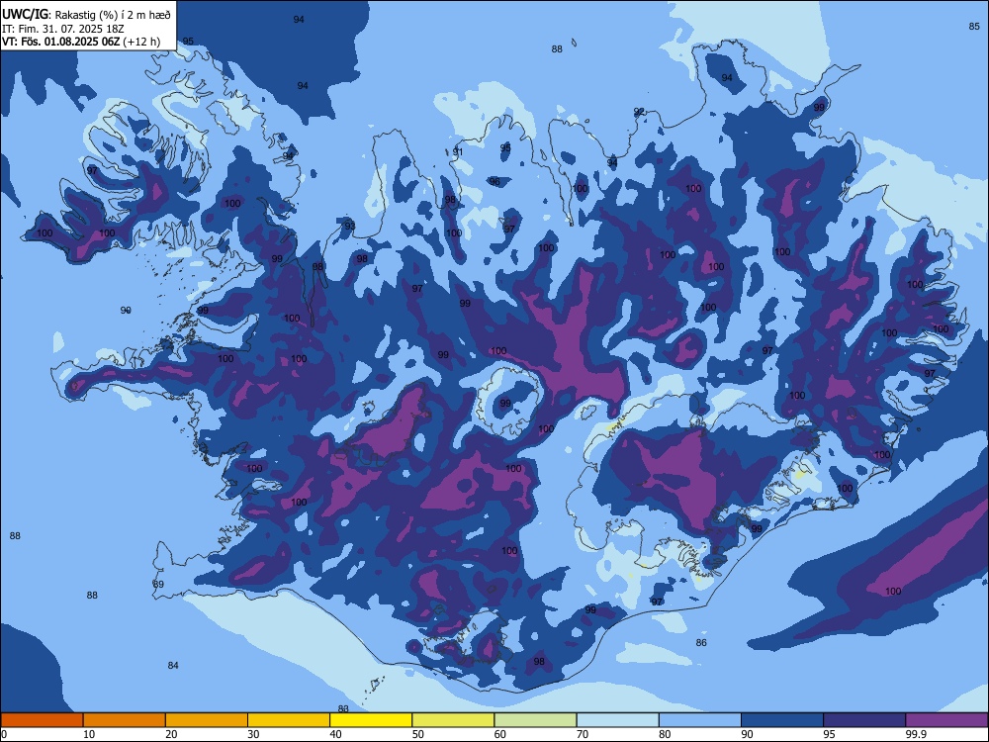Click the '85' humidity value on the map
Viewport: 989px width, 742px height.
(974, 26)
